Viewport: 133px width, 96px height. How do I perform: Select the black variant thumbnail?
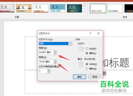pos(129,8)
